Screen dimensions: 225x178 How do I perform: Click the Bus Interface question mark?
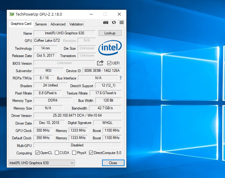(121, 78)
